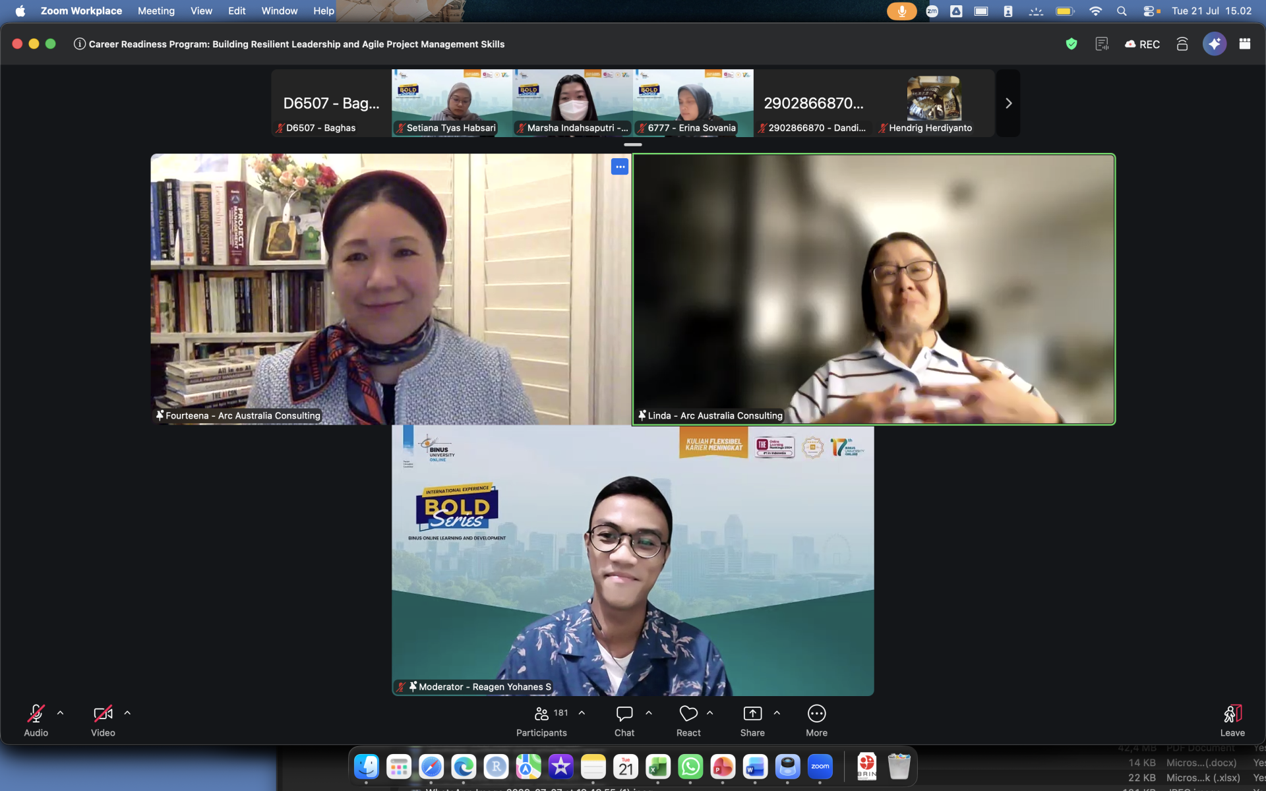The height and width of the screenshot is (791, 1266).
Task: Open the React emoji menu
Action: click(688, 720)
